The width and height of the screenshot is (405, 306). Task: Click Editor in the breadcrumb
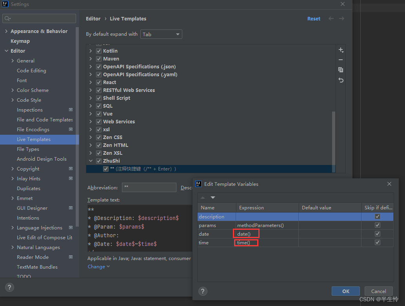click(93, 18)
